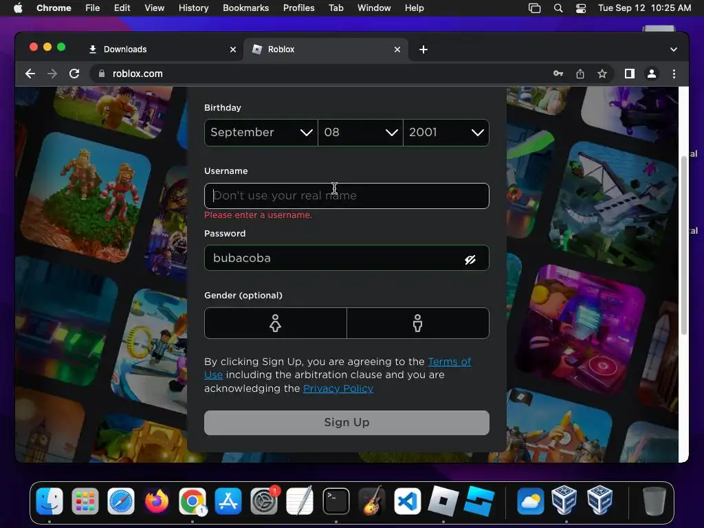Launch Safari from the Dock
Viewport: 704px width, 528px height.
pyautogui.click(x=121, y=501)
